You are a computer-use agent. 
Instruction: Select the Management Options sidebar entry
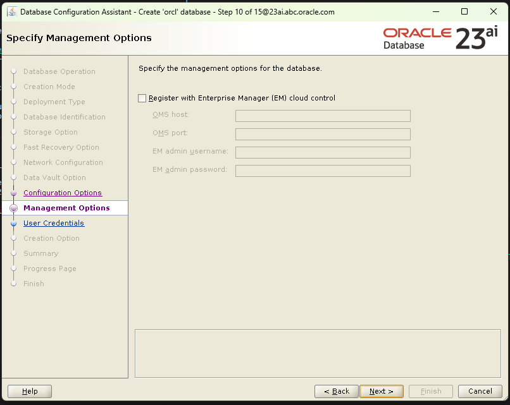[x=65, y=208]
